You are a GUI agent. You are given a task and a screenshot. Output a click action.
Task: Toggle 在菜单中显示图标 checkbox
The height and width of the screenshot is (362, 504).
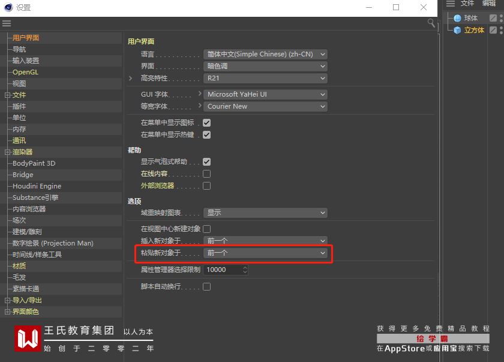pos(206,123)
